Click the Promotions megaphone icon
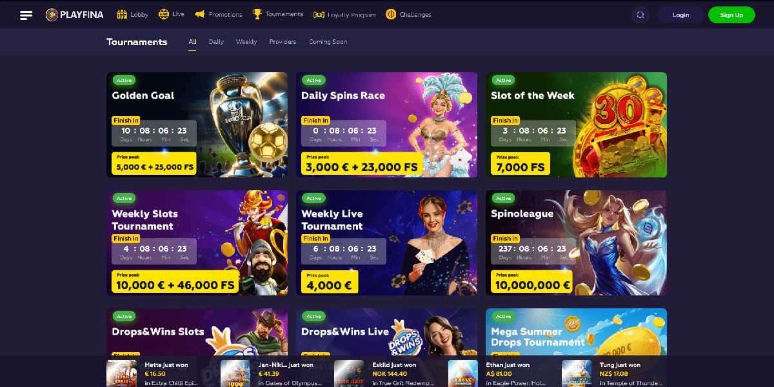 pyautogui.click(x=199, y=14)
